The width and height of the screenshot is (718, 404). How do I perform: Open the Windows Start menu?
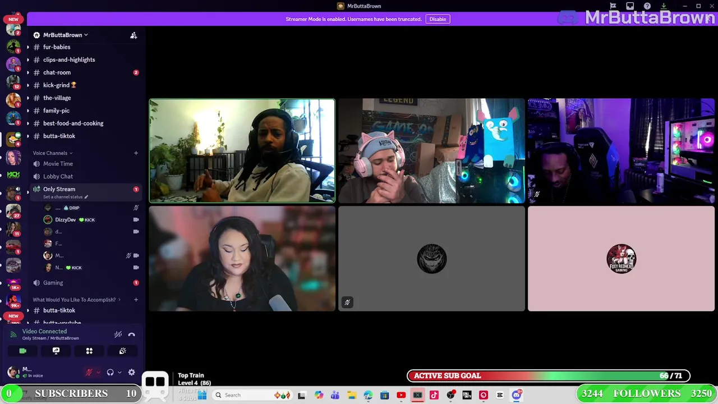pos(202,395)
